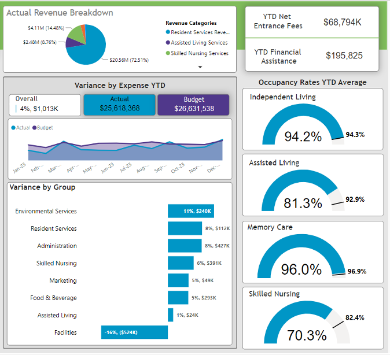The width and height of the screenshot is (390, 355).
Task: Select the Environmental Services variance bar
Action: tap(191, 211)
